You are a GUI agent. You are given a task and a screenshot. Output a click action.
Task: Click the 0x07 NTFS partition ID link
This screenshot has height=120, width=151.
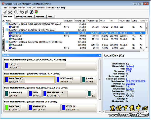tap(130, 84)
